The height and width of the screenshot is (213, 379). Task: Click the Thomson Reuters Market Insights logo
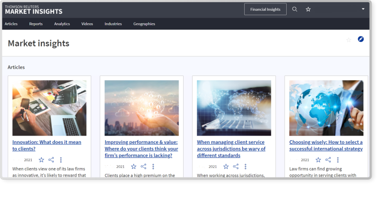click(34, 9)
